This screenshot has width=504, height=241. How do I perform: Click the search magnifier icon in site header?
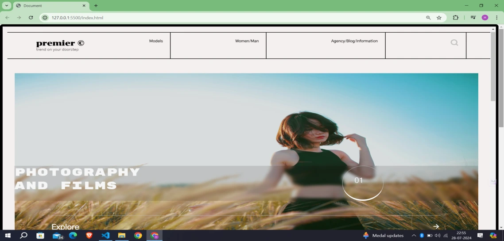[454, 42]
